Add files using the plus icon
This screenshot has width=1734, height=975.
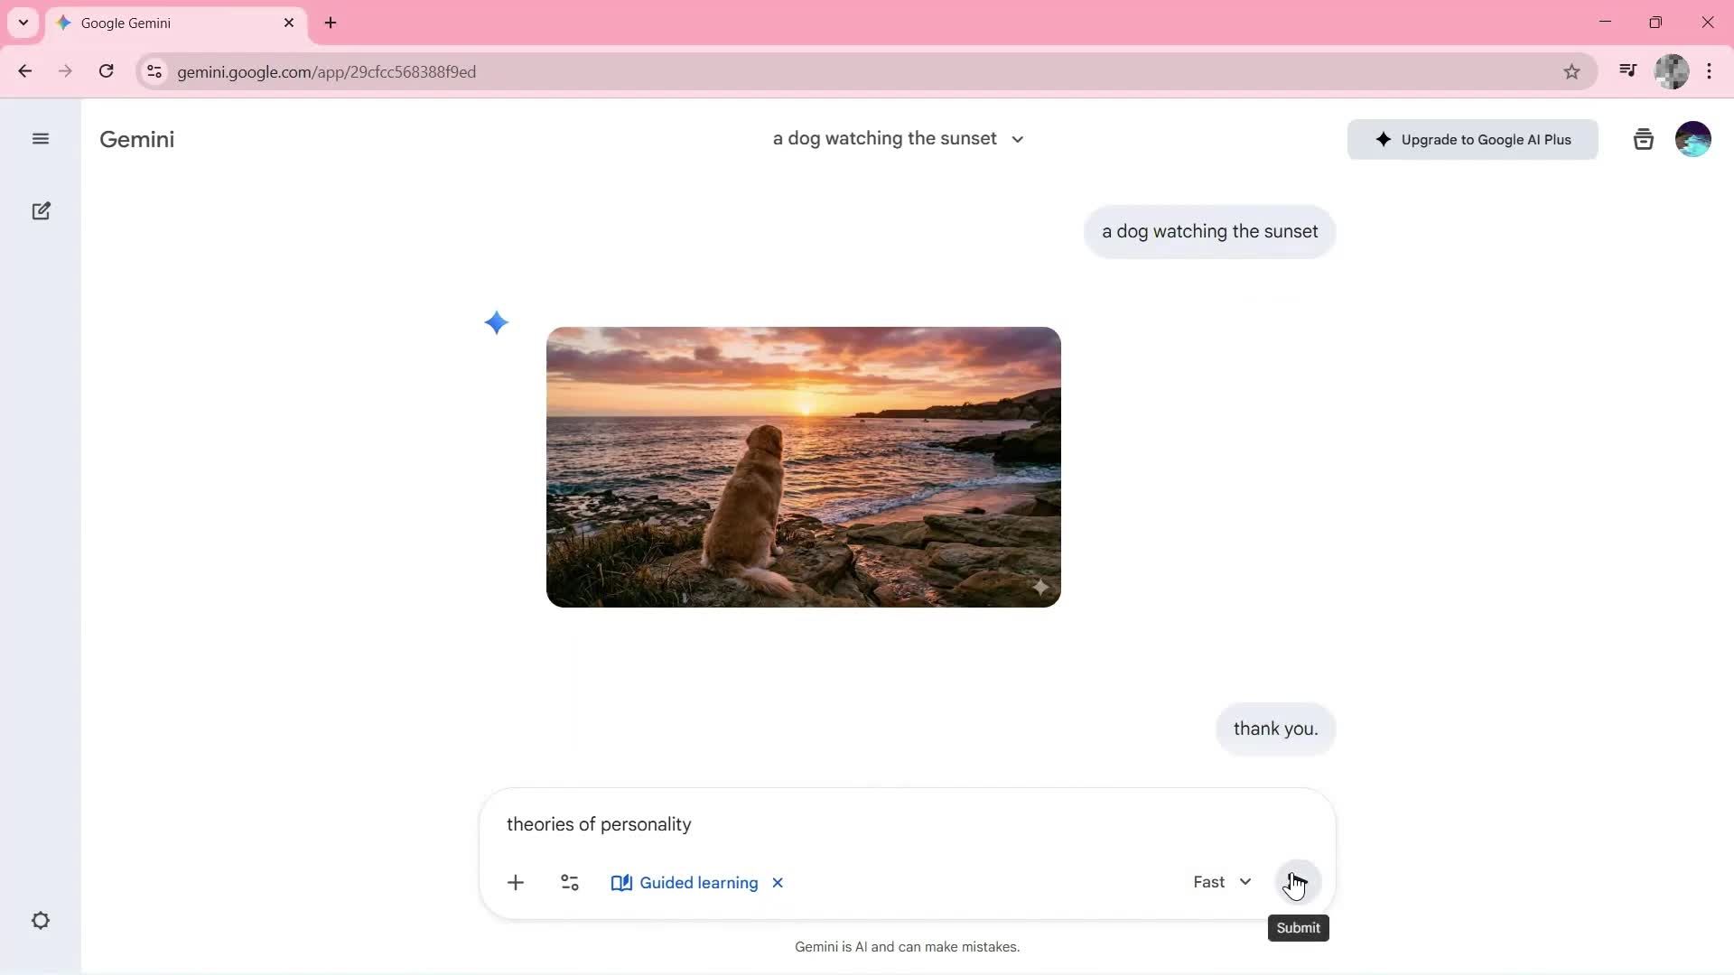pos(516,882)
